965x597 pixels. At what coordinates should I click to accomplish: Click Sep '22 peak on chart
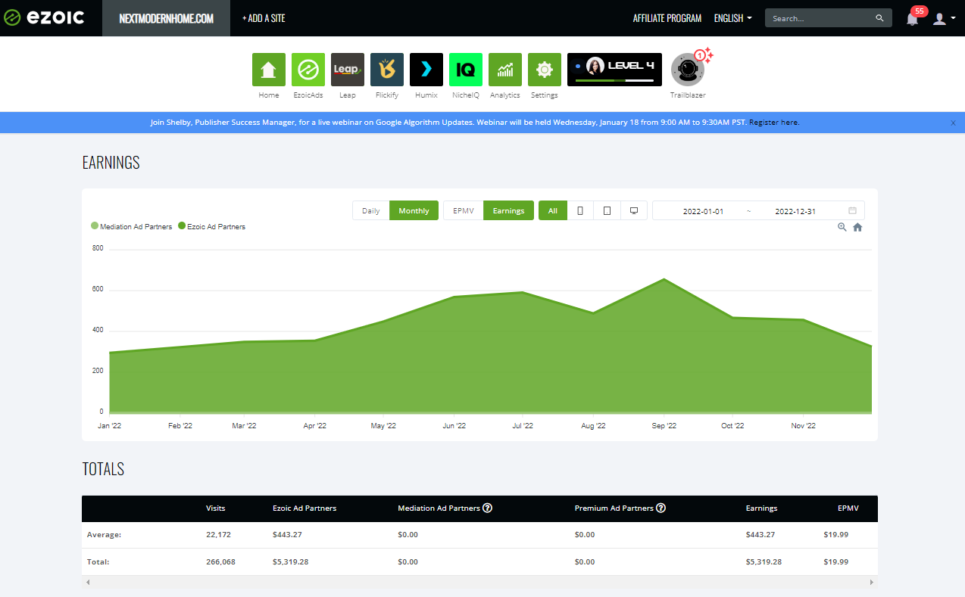(664, 279)
